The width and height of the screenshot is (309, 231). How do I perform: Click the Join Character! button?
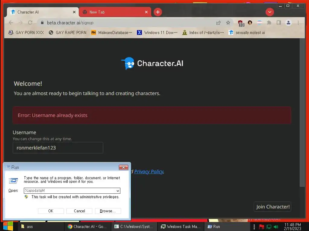272,207
